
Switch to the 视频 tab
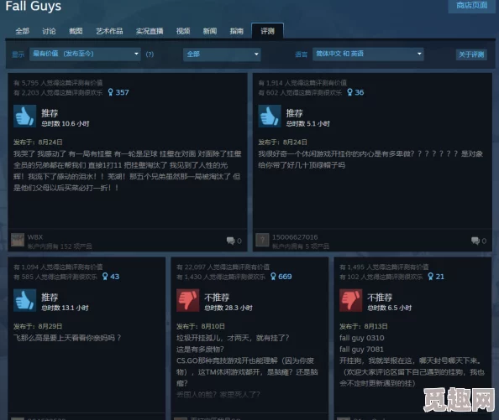click(x=183, y=31)
